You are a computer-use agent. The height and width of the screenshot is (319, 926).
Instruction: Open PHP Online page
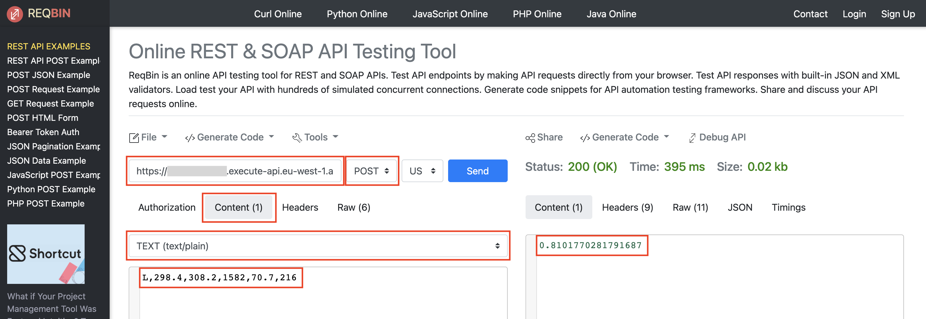[x=537, y=14]
